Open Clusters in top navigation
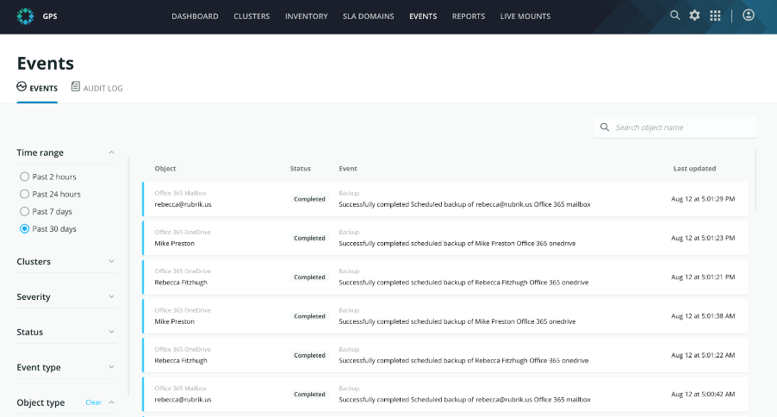Viewport: 777px width, 417px height. click(252, 16)
